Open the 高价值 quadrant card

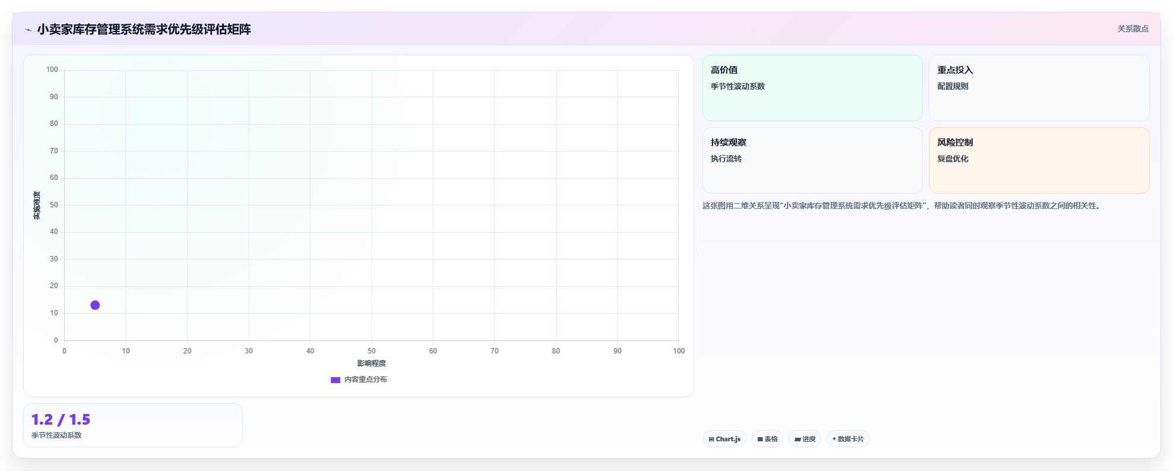coord(812,88)
